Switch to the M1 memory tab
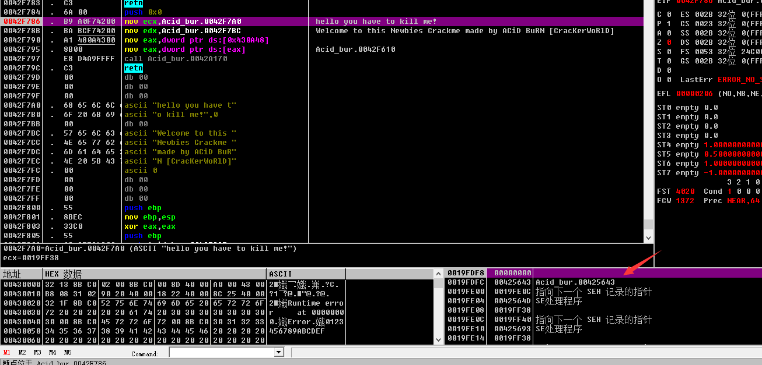762x365 pixels. pyautogui.click(x=7, y=352)
